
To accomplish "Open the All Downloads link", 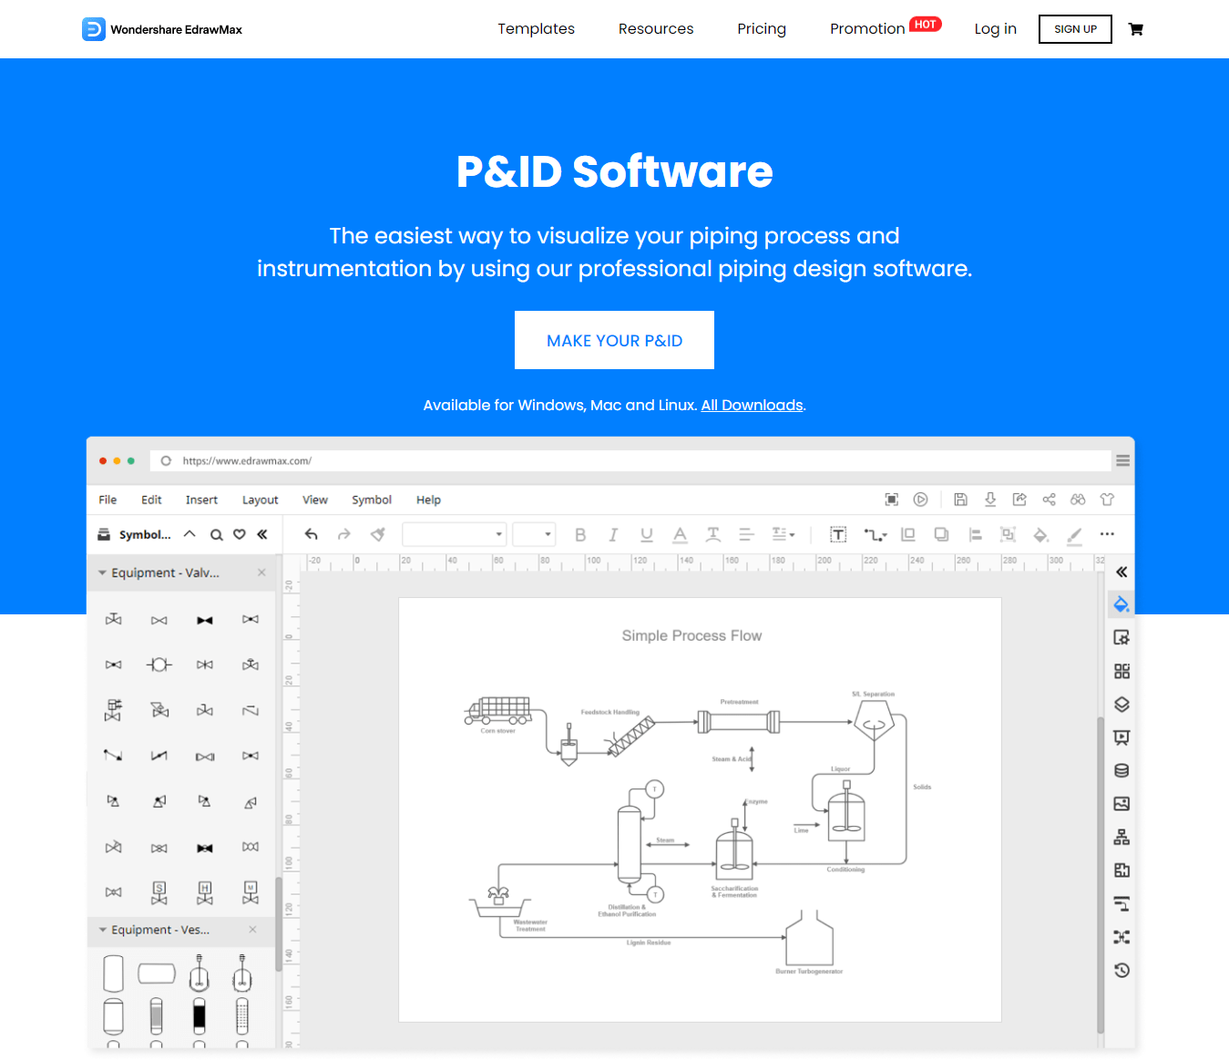I will point(752,405).
